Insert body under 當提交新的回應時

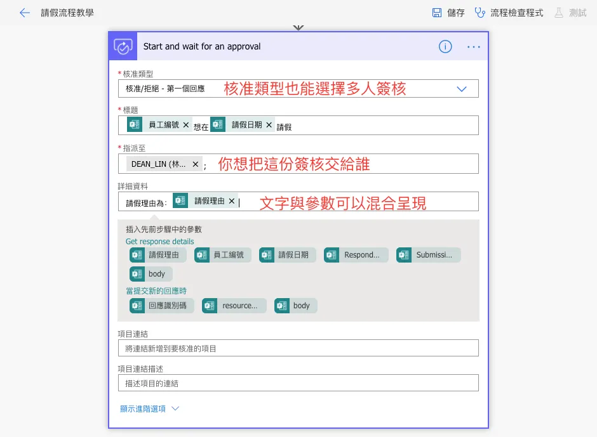click(296, 306)
